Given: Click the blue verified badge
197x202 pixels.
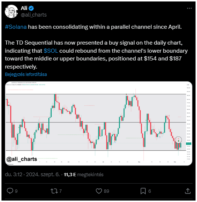Looking at the screenshot, I should (x=31, y=8).
